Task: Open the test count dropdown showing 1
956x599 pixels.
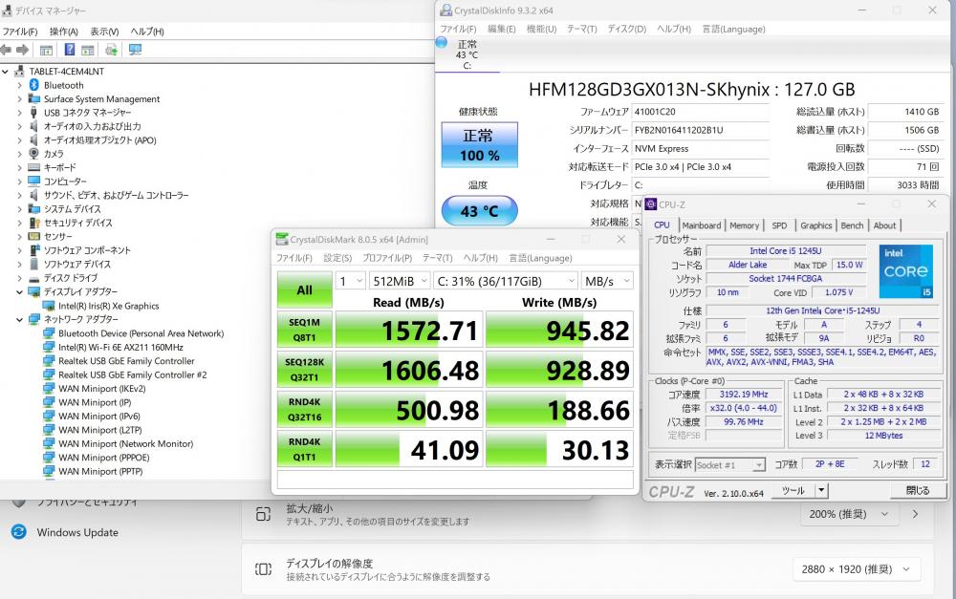Action: (351, 281)
